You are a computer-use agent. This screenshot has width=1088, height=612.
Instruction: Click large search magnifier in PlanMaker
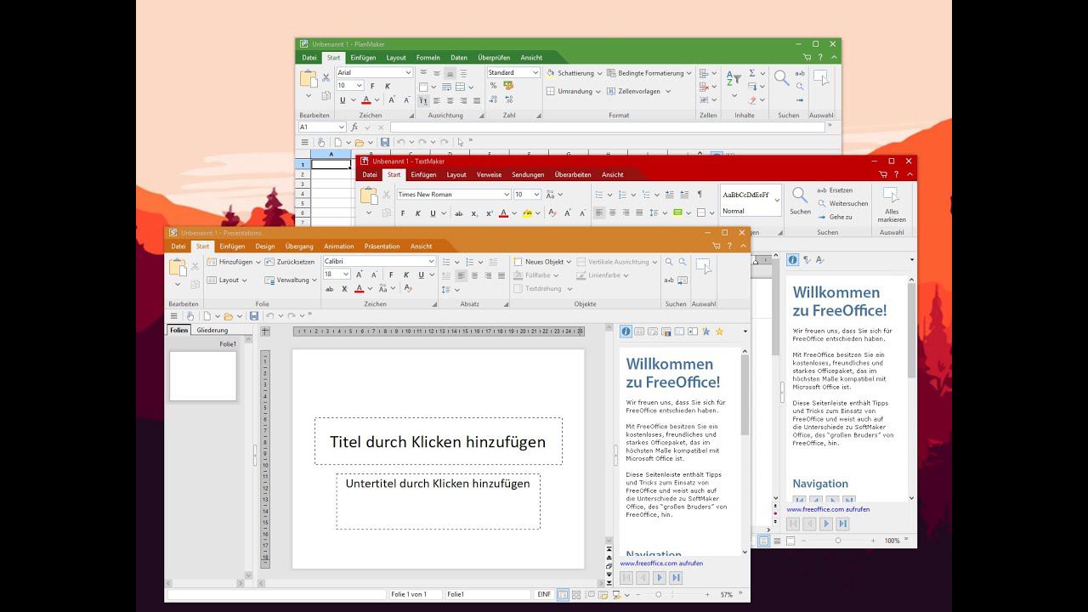[781, 78]
